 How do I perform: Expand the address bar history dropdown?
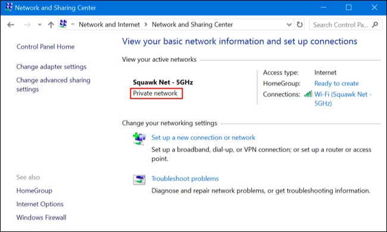pos(289,24)
